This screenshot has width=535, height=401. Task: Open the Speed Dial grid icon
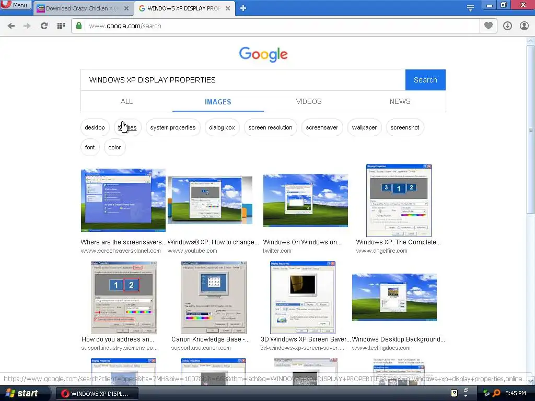pyautogui.click(x=61, y=26)
